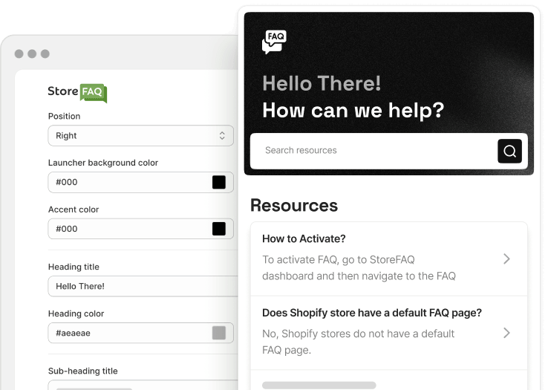548x390 pixels.
Task: Click the middle gray window dot
Action: coord(32,53)
